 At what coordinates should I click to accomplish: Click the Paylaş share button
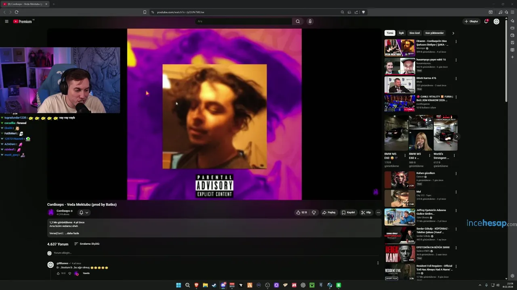(329, 212)
